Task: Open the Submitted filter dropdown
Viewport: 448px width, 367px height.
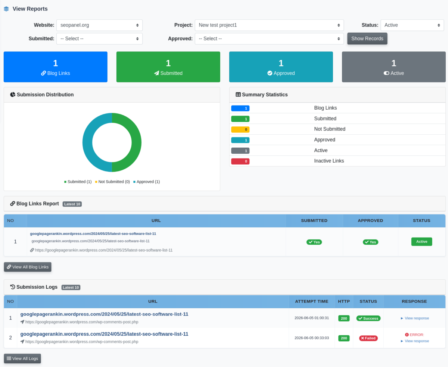Action: pos(99,39)
